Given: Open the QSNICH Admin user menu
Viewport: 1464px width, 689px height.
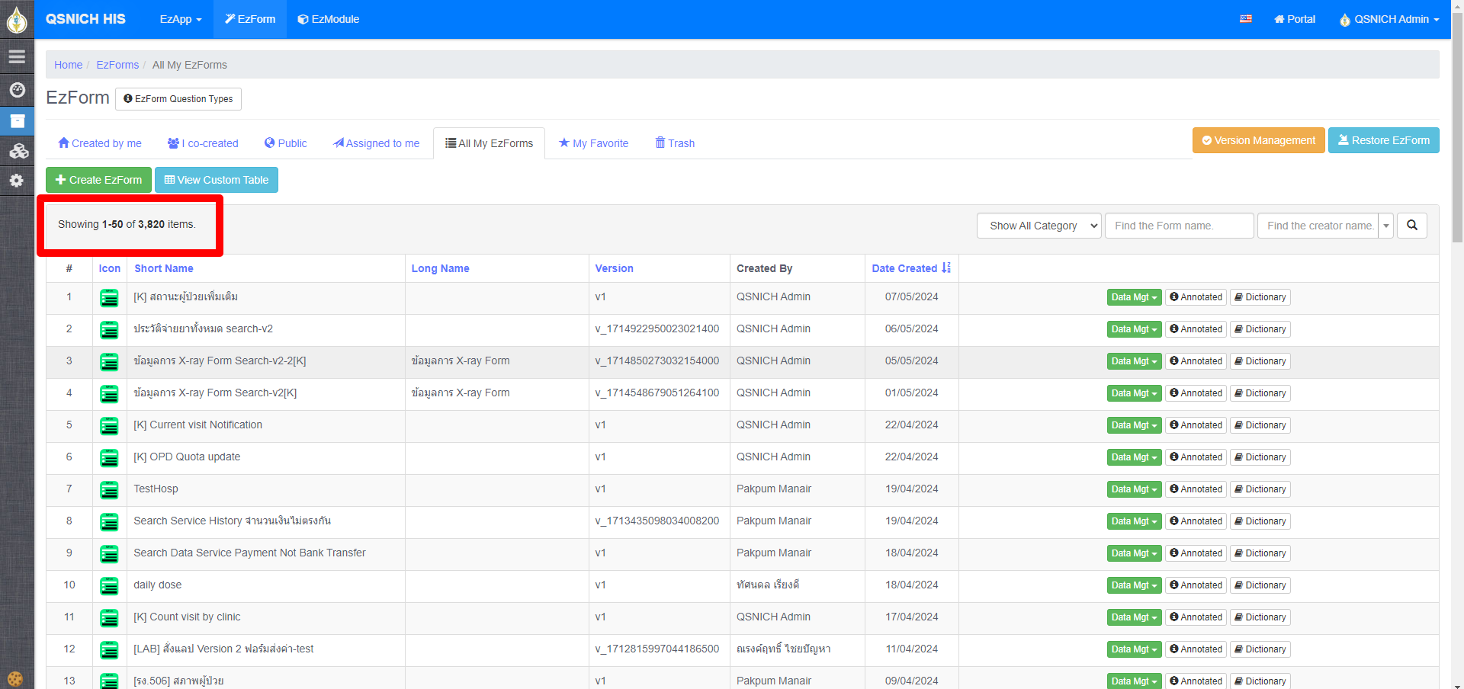Looking at the screenshot, I should [x=1389, y=19].
